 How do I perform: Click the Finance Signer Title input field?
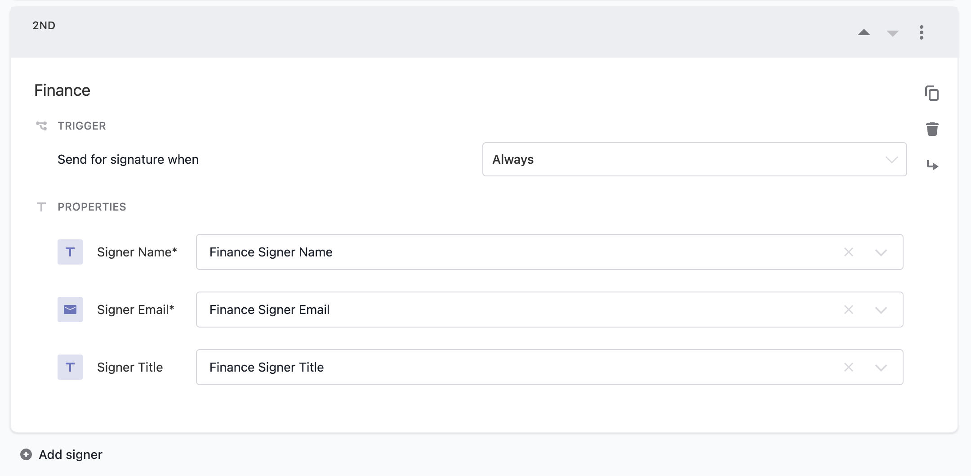tap(494, 367)
